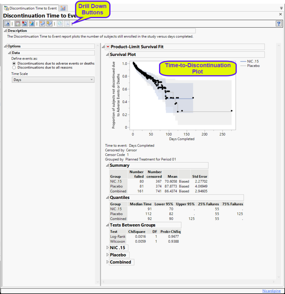Click the red-square data toolbar icon
285x294 pixels.
25,24
